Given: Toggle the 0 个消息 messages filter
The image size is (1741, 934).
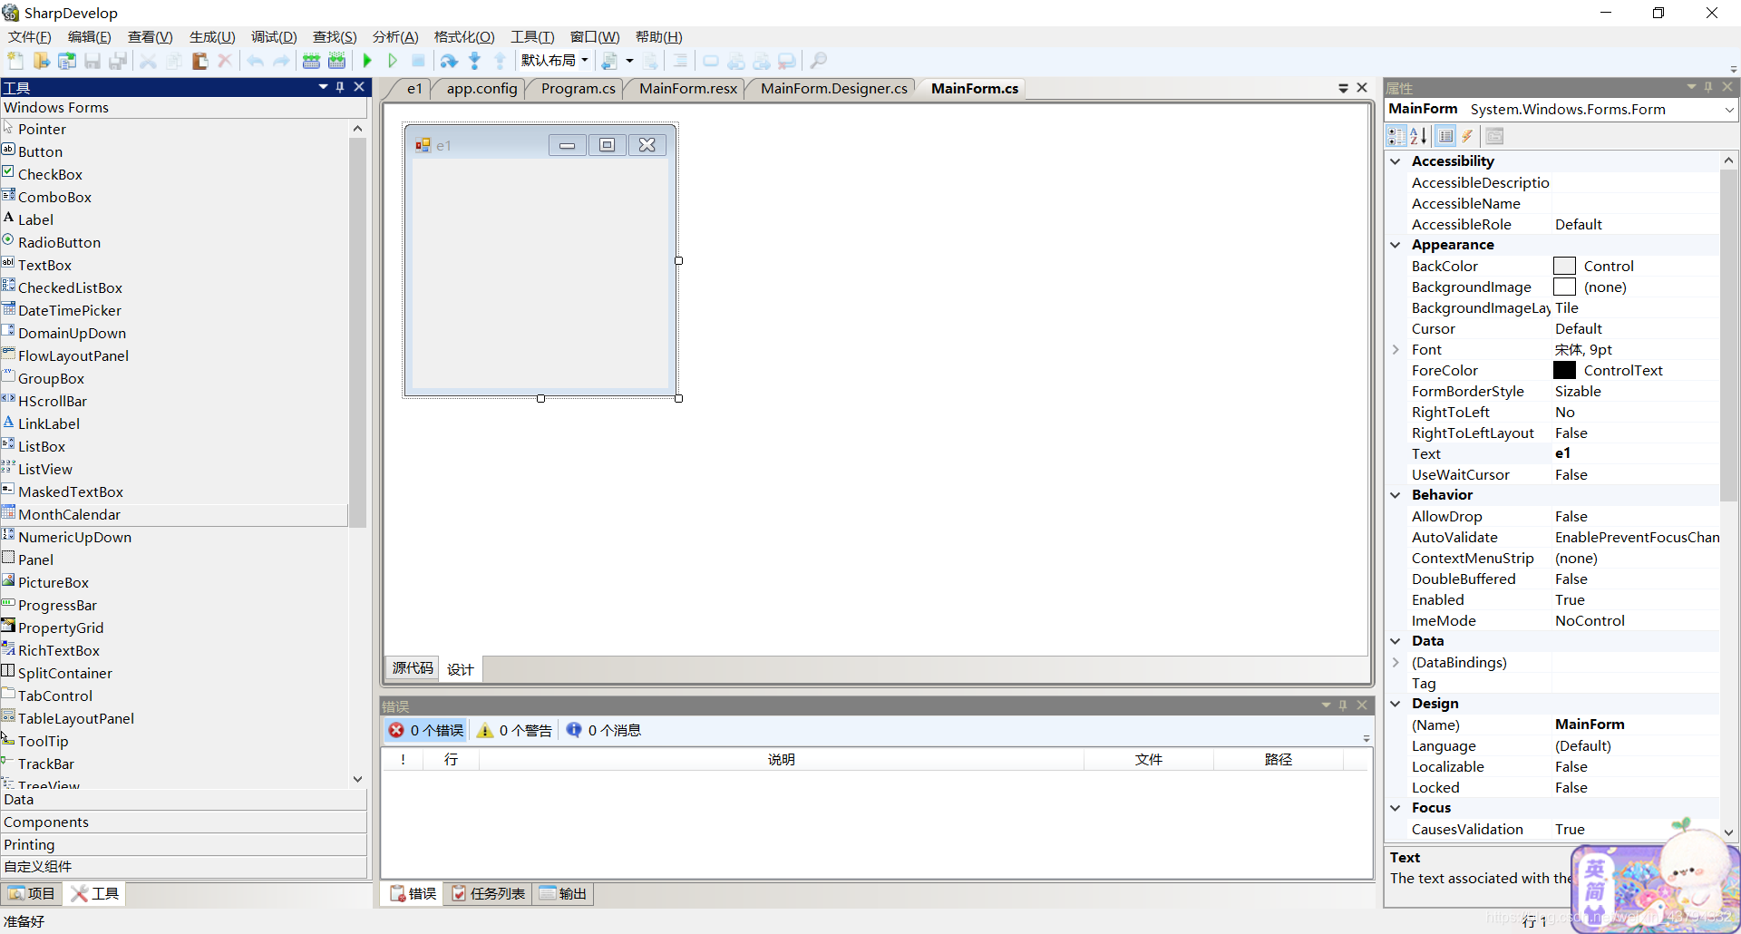Looking at the screenshot, I should 604,730.
